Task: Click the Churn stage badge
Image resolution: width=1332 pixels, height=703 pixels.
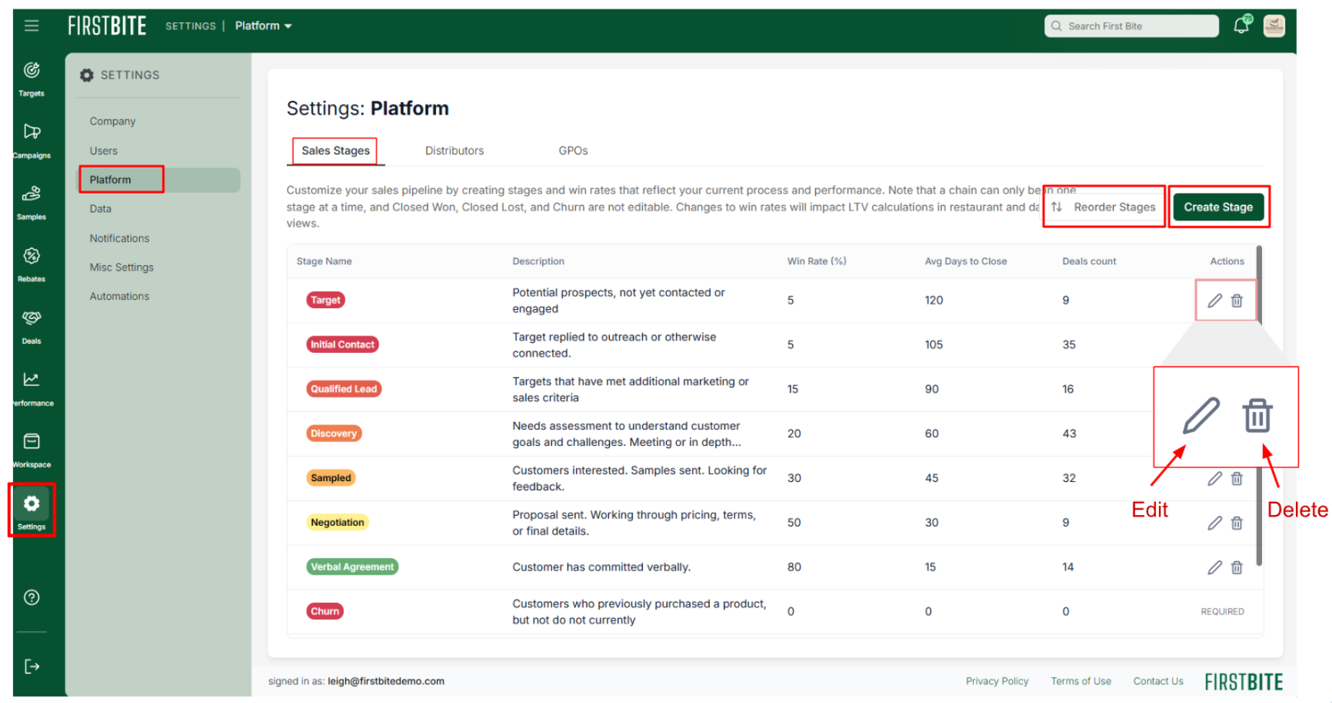Action: pyautogui.click(x=325, y=612)
